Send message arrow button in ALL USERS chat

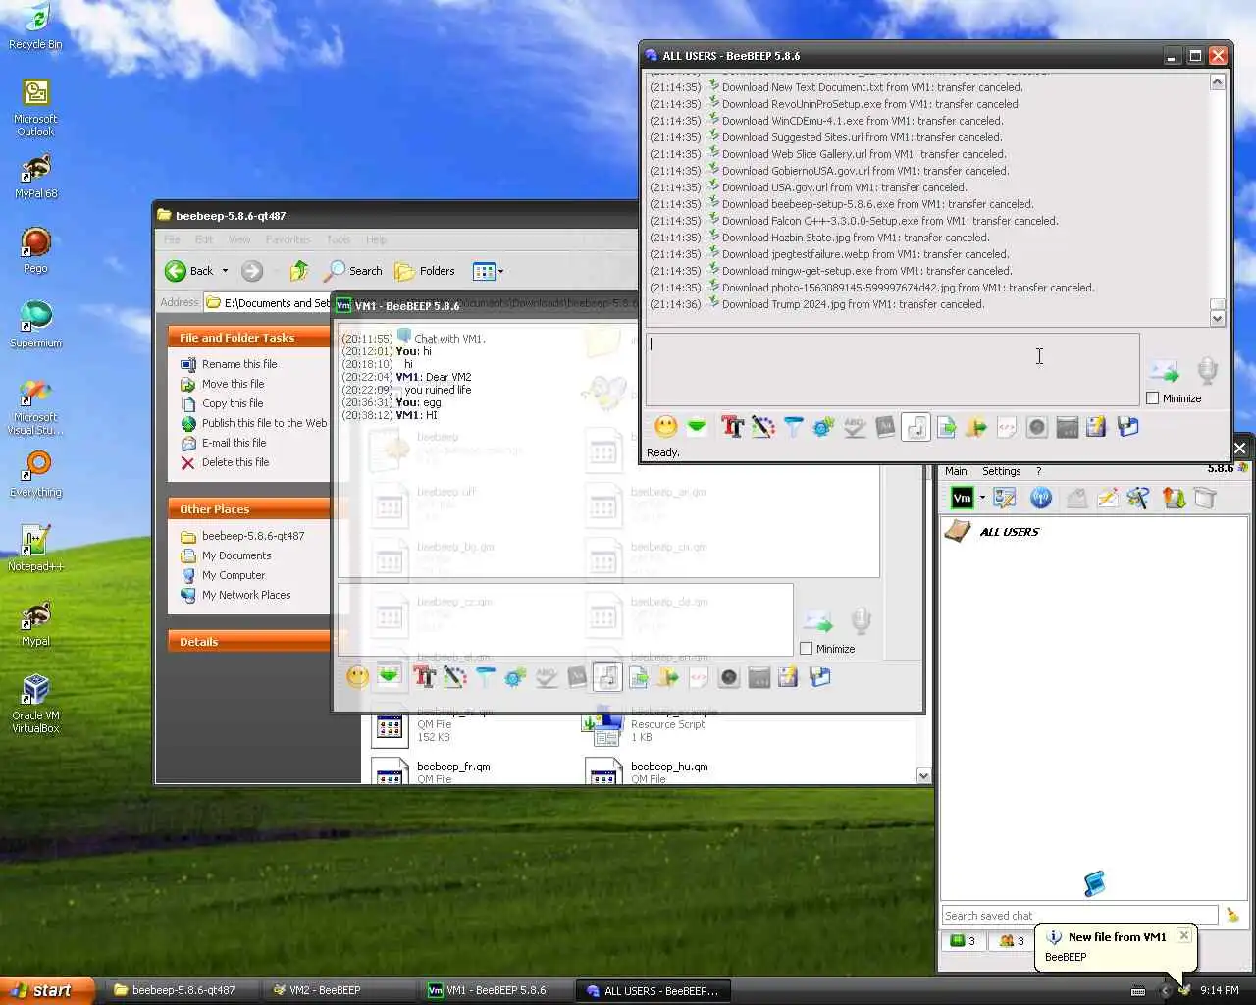1164,371
